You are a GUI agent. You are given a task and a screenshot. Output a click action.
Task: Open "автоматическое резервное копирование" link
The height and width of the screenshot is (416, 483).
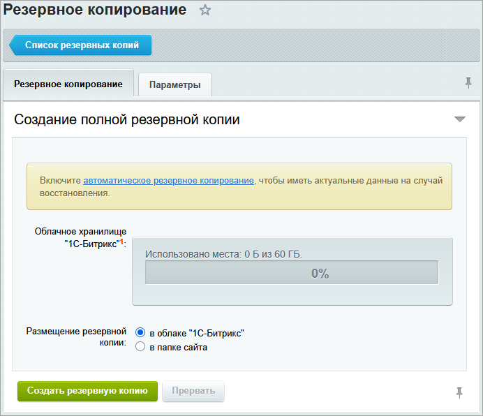pyautogui.click(x=168, y=180)
